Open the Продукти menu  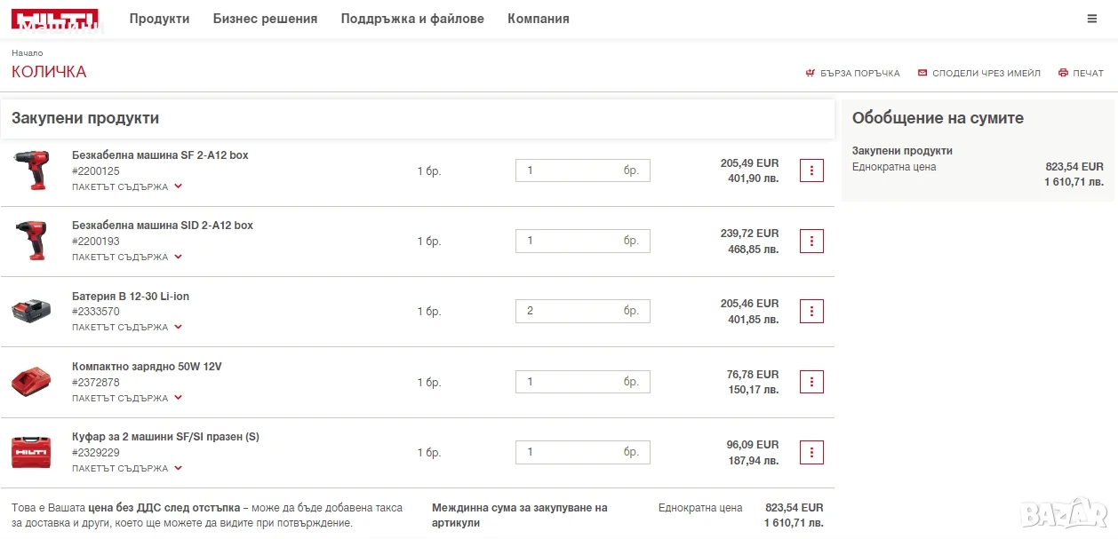(x=159, y=19)
